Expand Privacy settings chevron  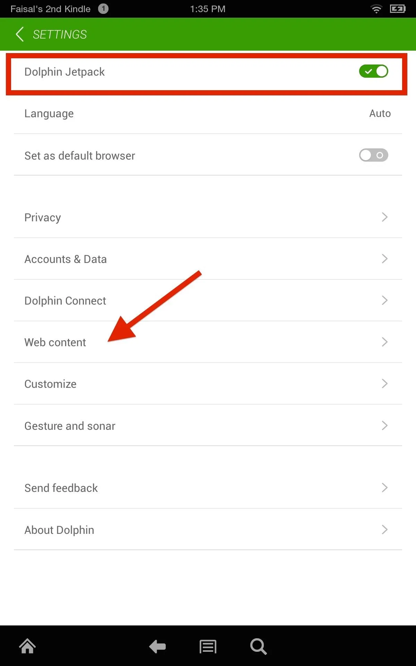coord(384,217)
